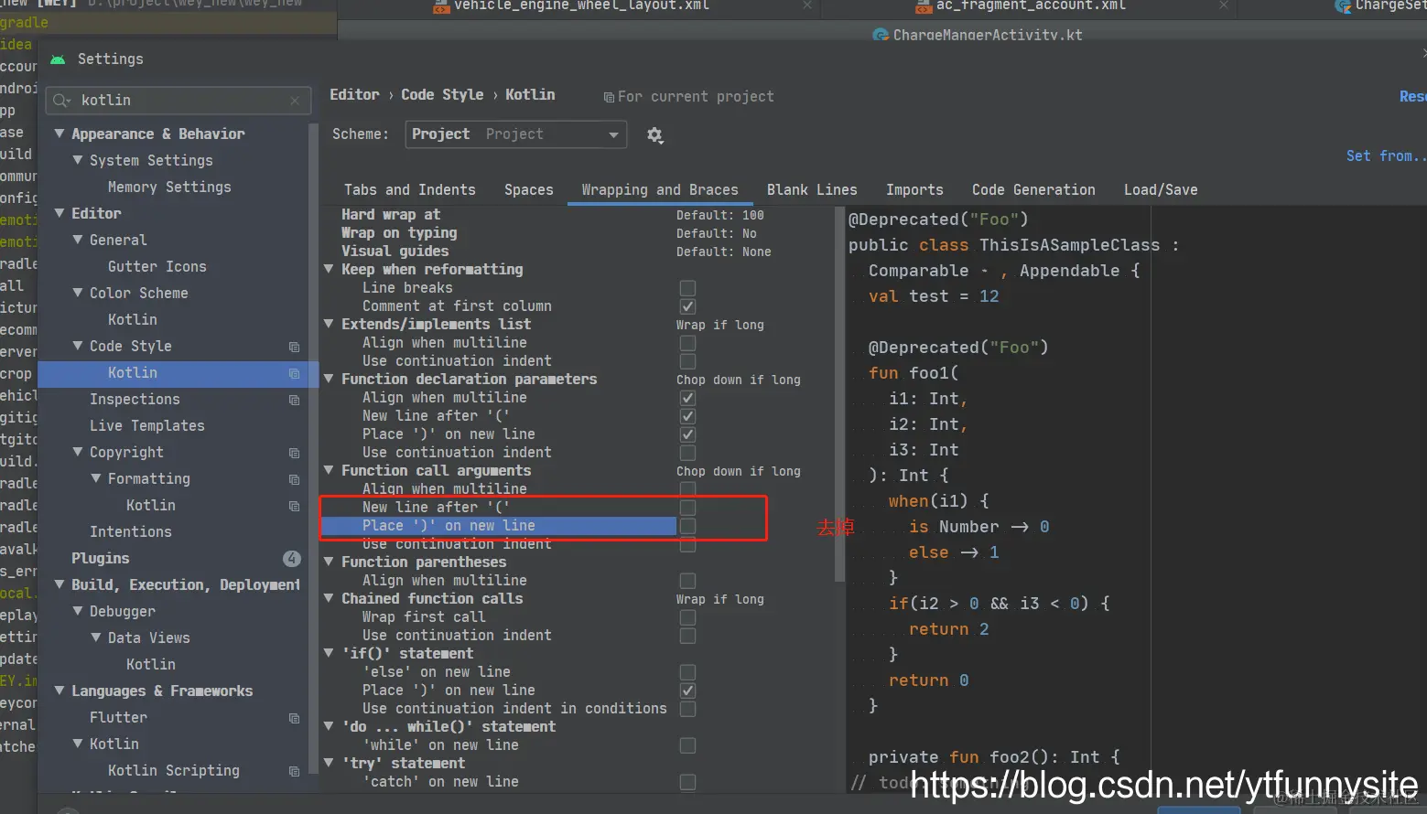Switch to Blank Lines tab
The image size is (1427, 814).
812,190
